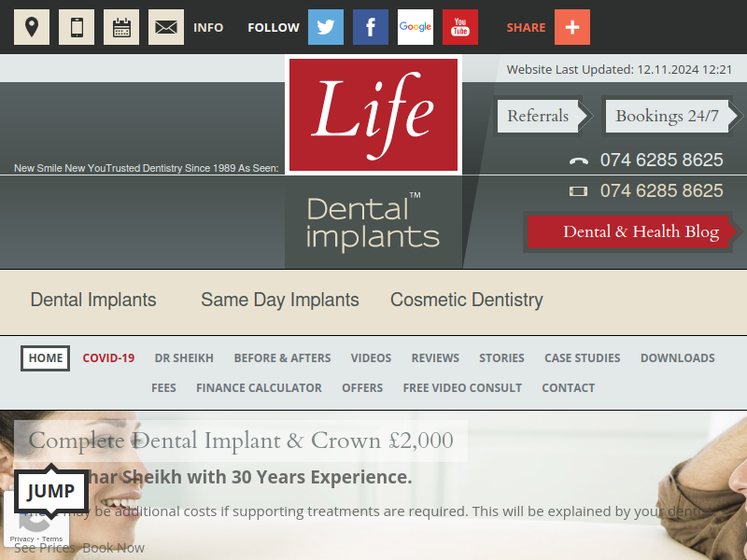Open the mobile phone info icon
The image size is (747, 560).
(77, 27)
